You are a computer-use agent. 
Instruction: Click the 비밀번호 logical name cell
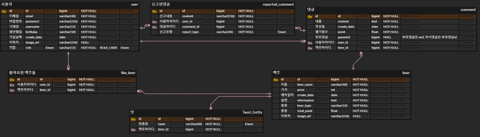(x=16, y=21)
